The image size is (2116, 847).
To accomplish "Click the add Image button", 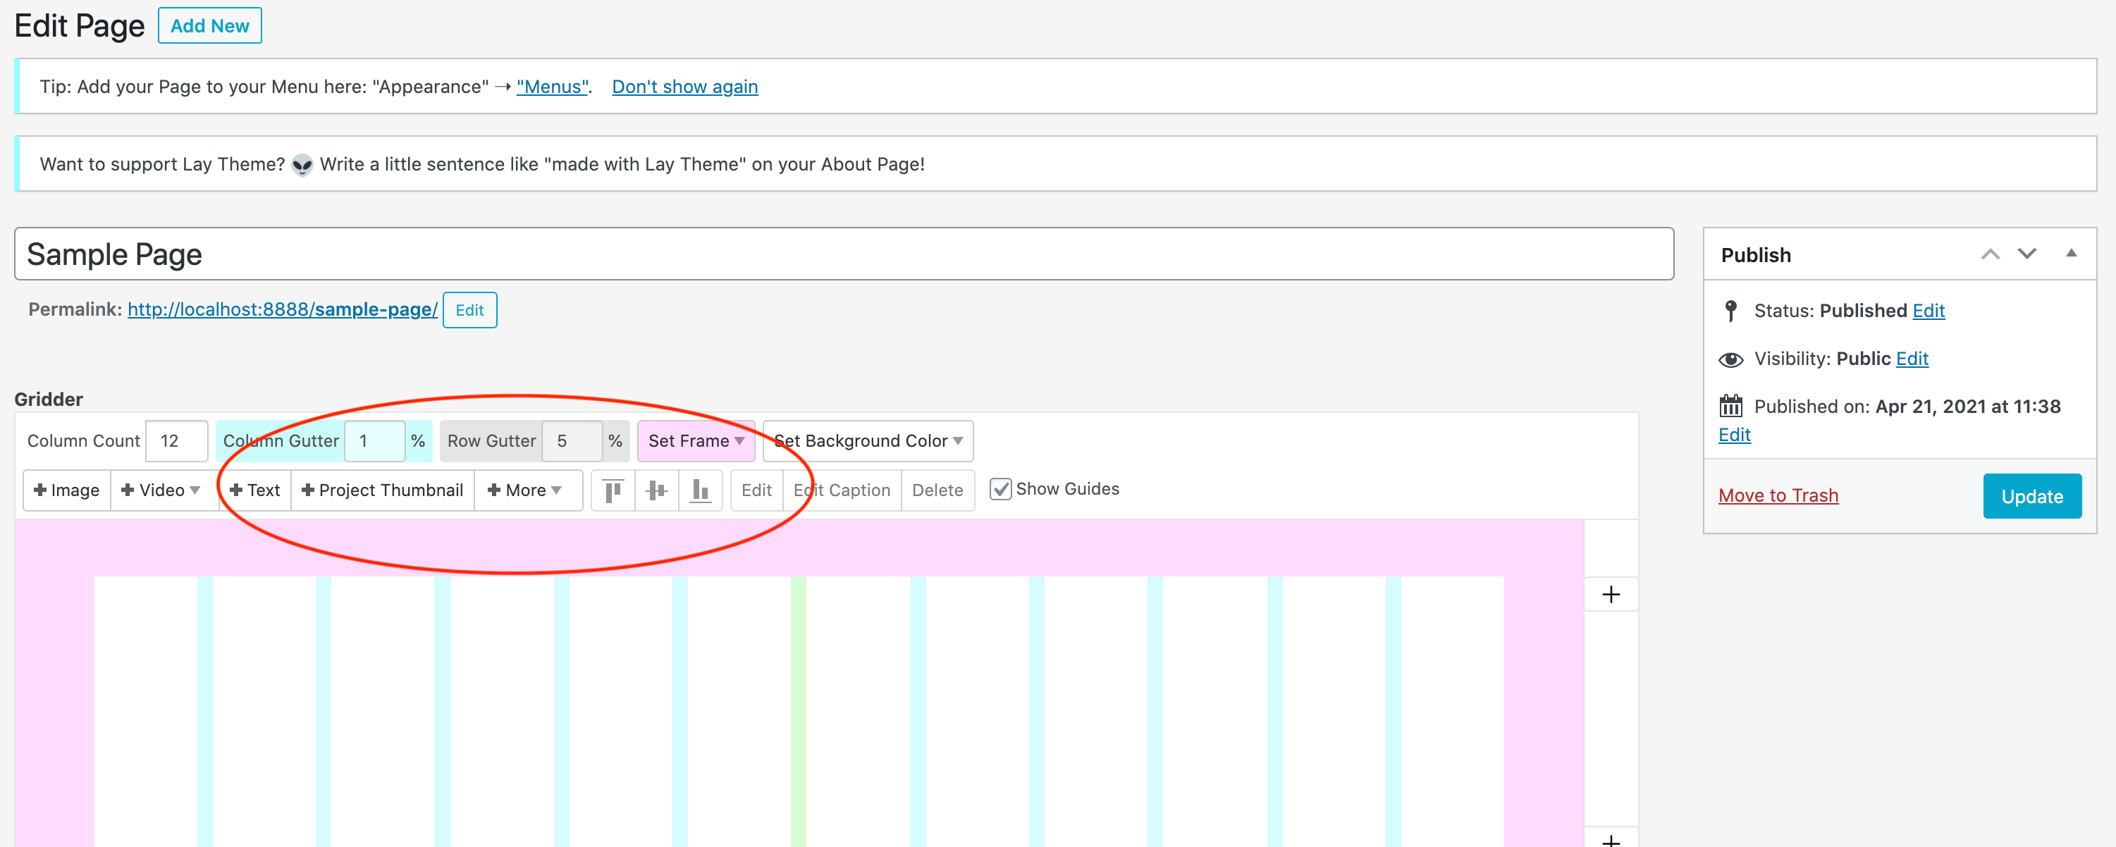I will (x=66, y=490).
